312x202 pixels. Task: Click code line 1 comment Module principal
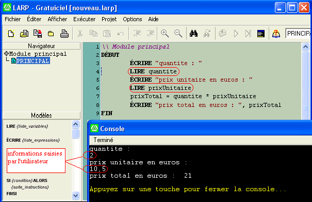[x=136, y=46]
